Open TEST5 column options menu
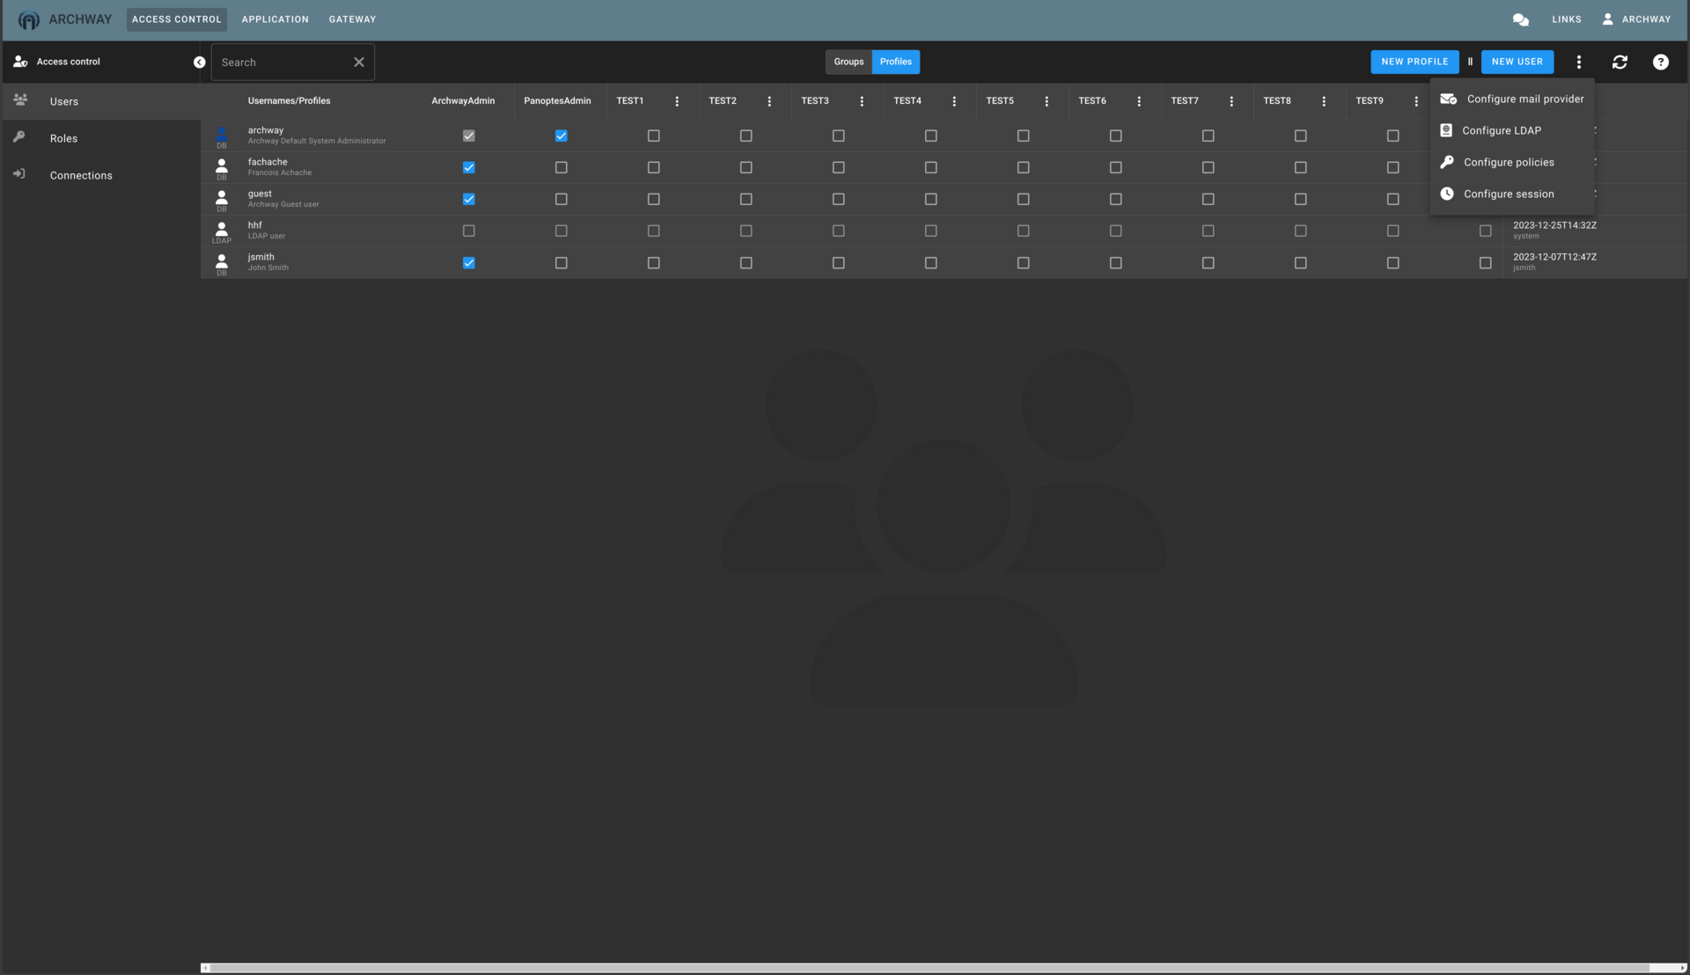The width and height of the screenshot is (1690, 975). pyautogui.click(x=1046, y=101)
